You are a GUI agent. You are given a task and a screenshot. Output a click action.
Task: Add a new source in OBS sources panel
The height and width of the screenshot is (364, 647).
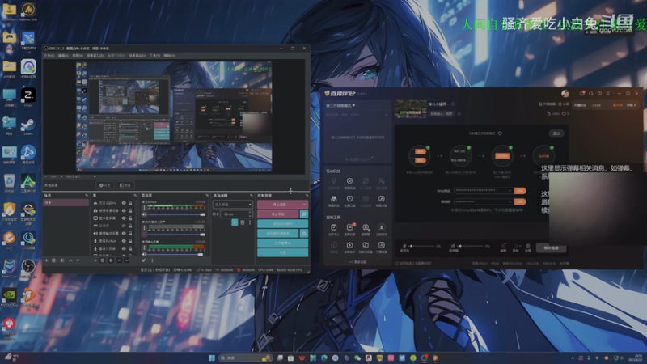[x=95, y=260]
